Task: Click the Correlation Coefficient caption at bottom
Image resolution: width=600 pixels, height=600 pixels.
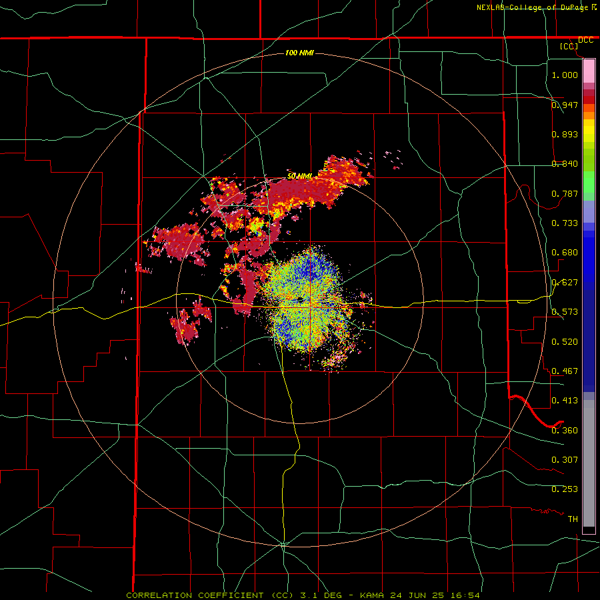Action: coord(303,595)
